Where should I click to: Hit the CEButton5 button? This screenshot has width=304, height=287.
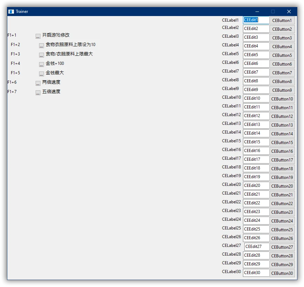(282, 55)
